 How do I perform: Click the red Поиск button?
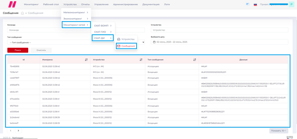coord(18,50)
